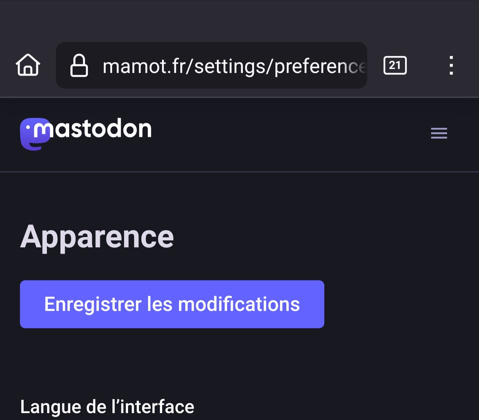Click the word "Langue" in the interface label

[51, 407]
